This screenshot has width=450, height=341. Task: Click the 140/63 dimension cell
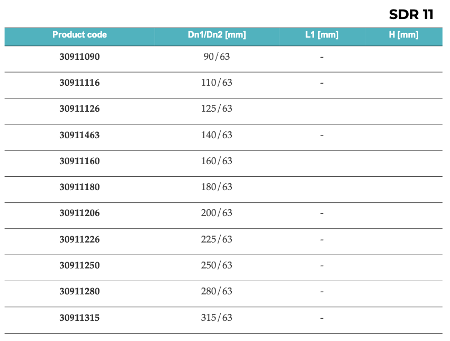[x=217, y=135]
